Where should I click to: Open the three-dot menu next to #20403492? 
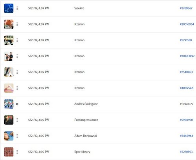[x=17, y=56]
